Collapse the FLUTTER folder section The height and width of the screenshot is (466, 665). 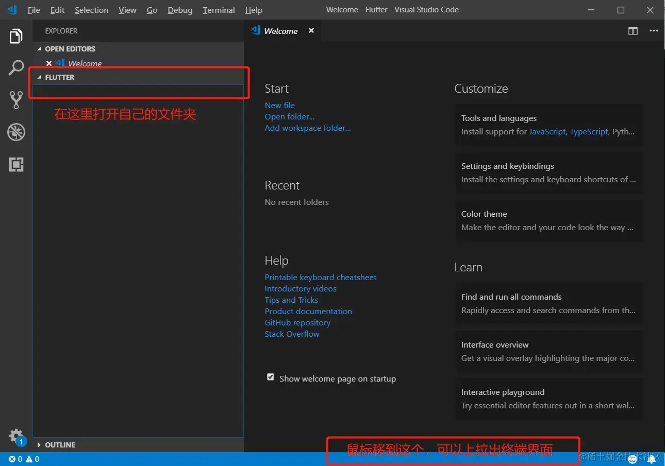[39, 77]
